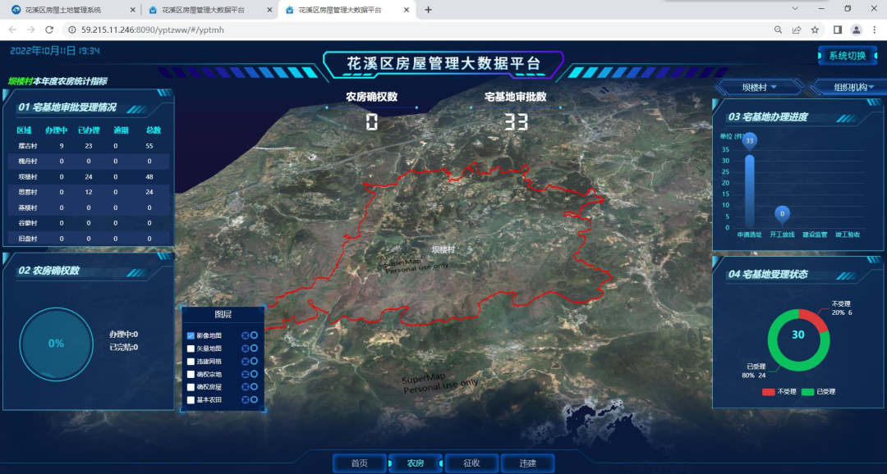887x474 pixels.
Task: Click the locate icon beside 影像地图 layer
Action: tap(245, 336)
